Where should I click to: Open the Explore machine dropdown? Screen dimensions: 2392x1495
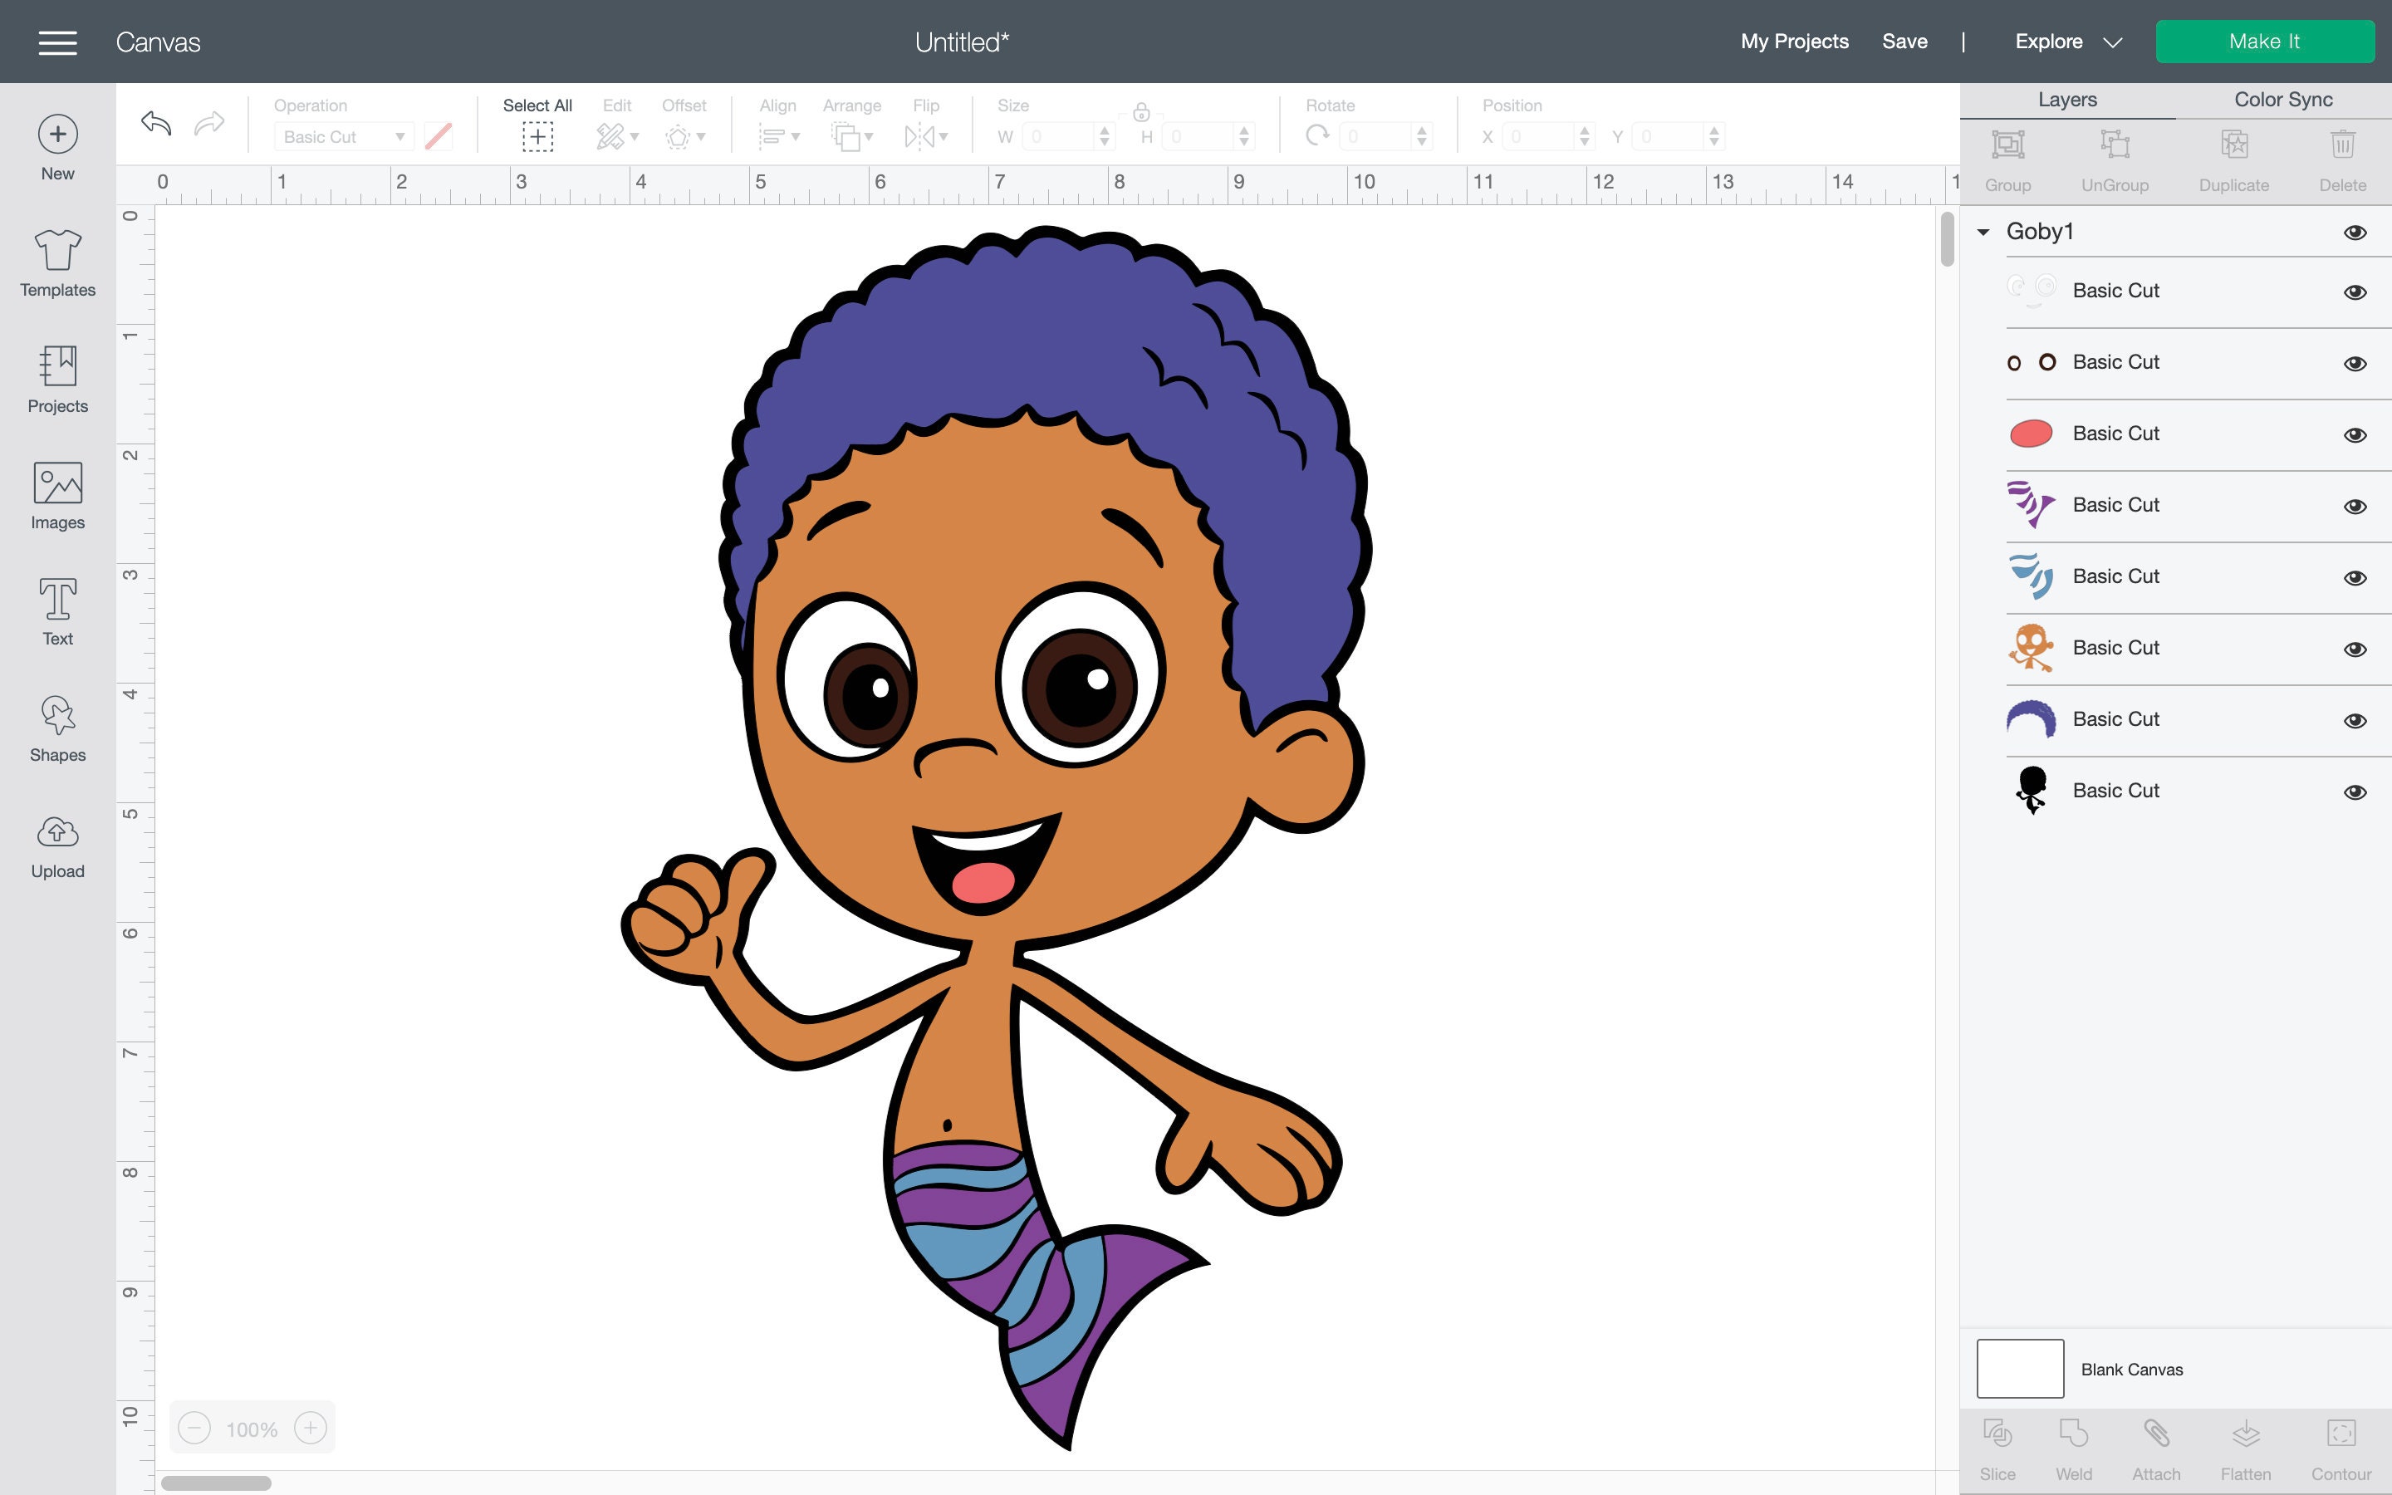pyautogui.click(x=2068, y=42)
